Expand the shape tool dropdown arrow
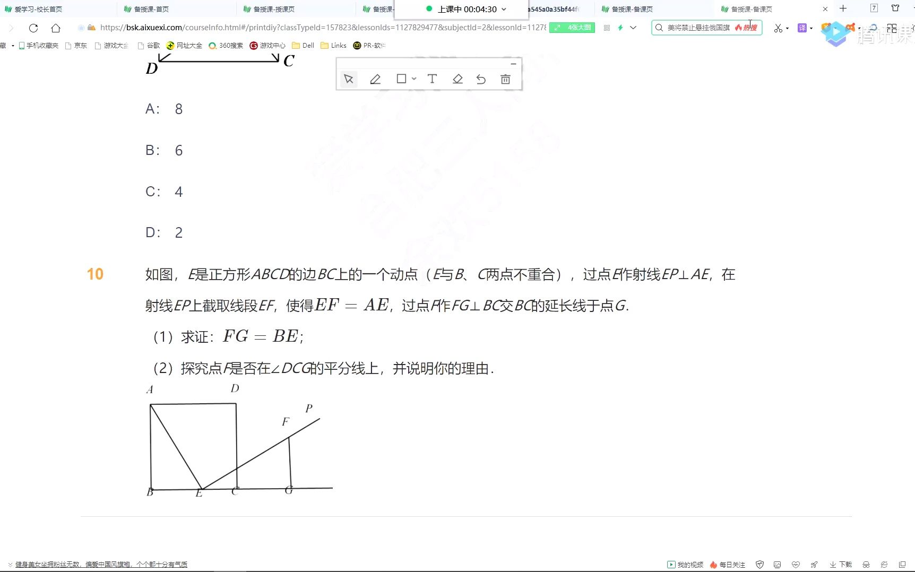 click(x=414, y=79)
